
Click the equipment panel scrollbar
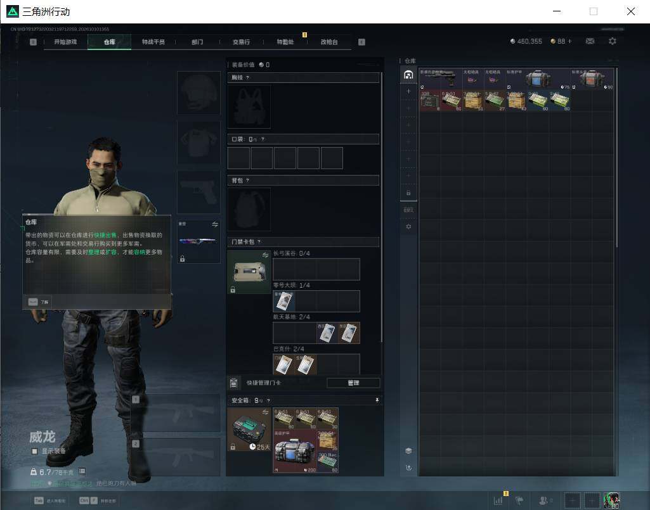381,207
